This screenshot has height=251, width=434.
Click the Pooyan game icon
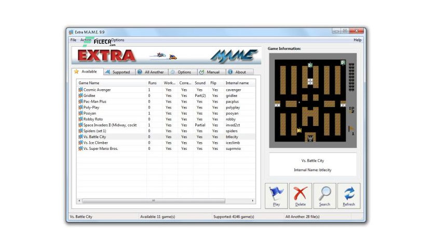pos(80,113)
